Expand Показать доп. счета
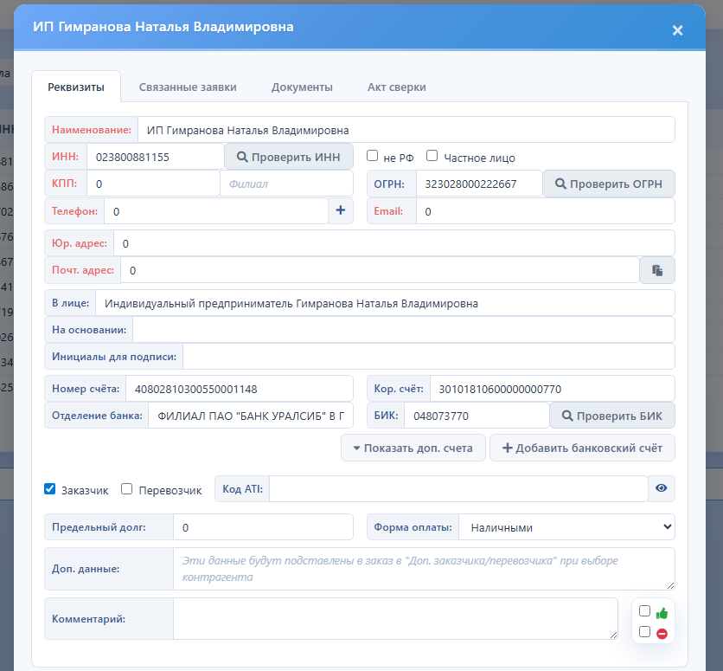723x671 pixels. pos(413,448)
